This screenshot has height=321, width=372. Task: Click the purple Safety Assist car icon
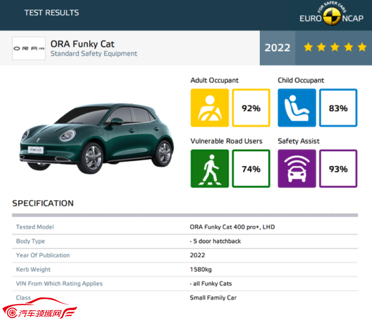pyautogui.click(x=297, y=168)
